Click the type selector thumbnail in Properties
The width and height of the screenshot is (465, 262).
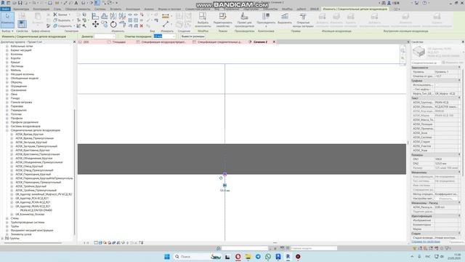418,52
